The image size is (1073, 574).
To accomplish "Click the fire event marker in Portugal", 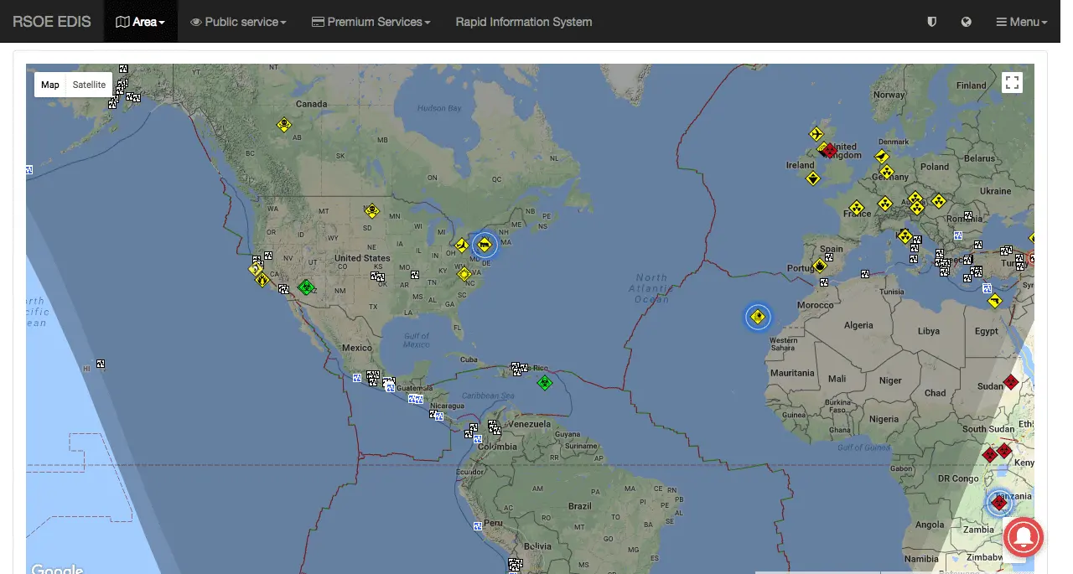I will pyautogui.click(x=820, y=266).
